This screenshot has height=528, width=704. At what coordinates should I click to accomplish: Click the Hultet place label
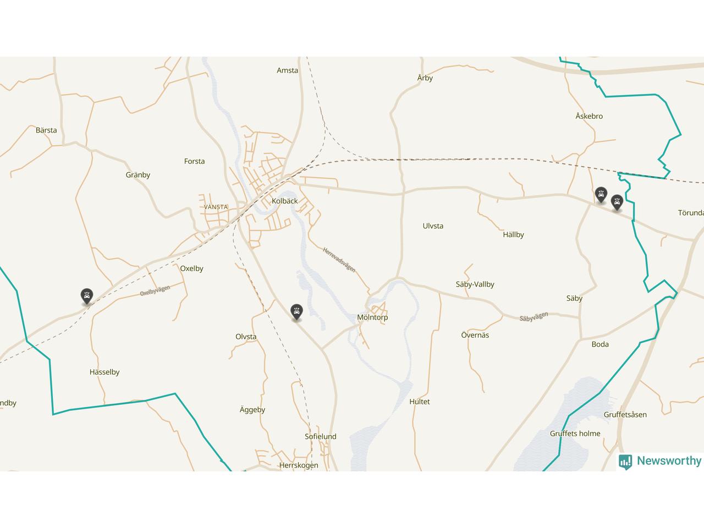[420, 402]
